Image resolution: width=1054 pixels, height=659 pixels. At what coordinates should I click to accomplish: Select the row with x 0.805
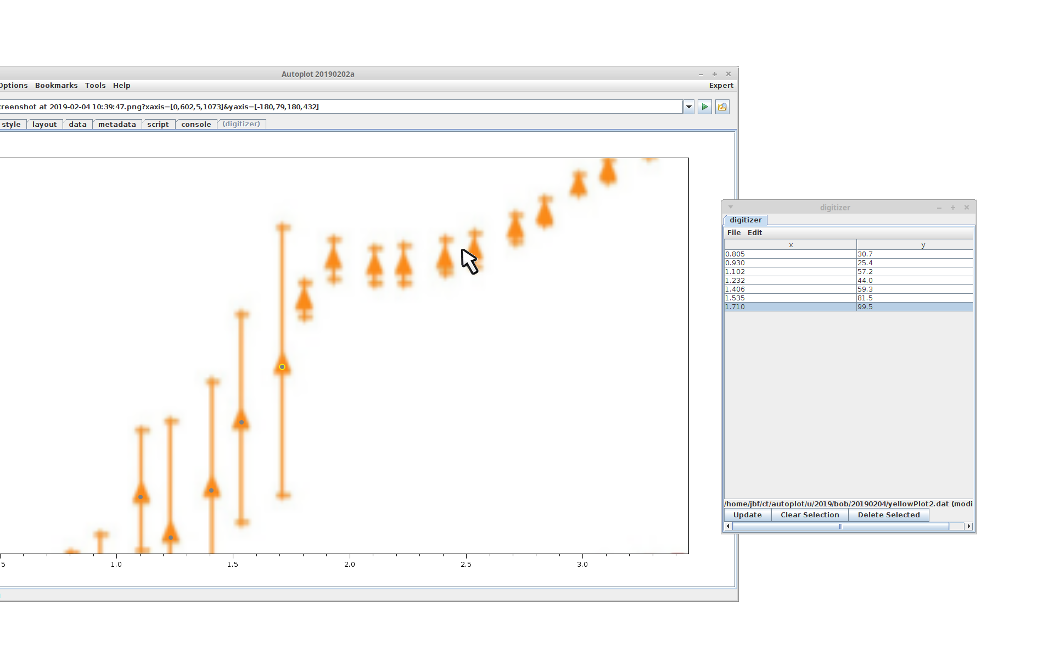pyautogui.click(x=849, y=254)
